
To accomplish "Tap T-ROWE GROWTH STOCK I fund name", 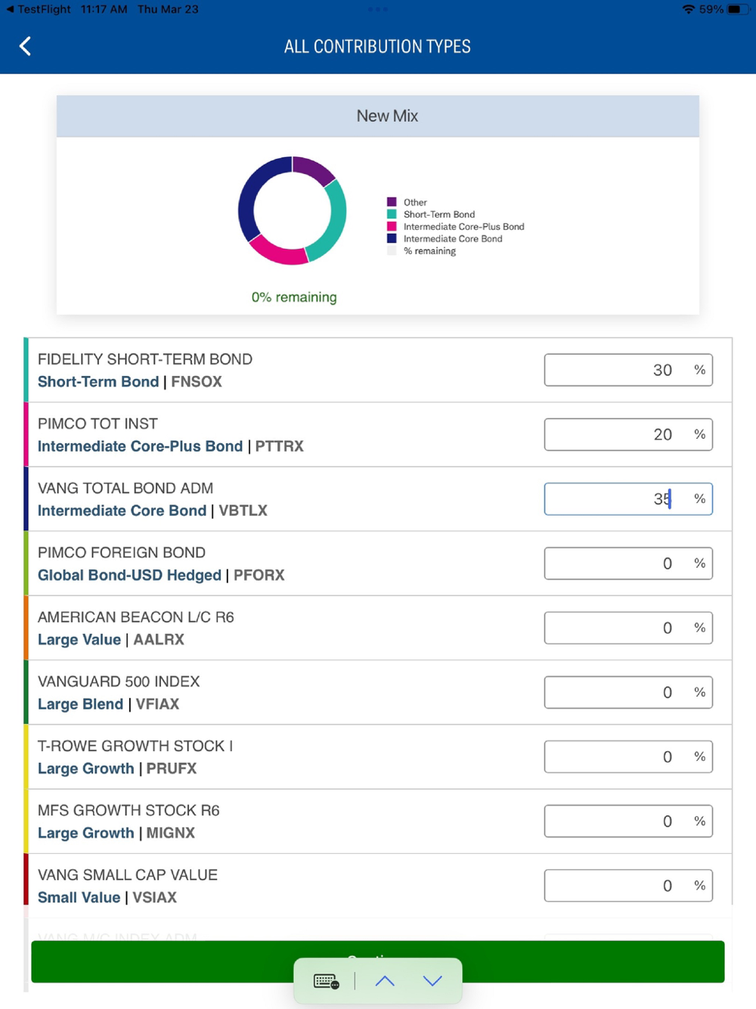I will click(x=135, y=746).
